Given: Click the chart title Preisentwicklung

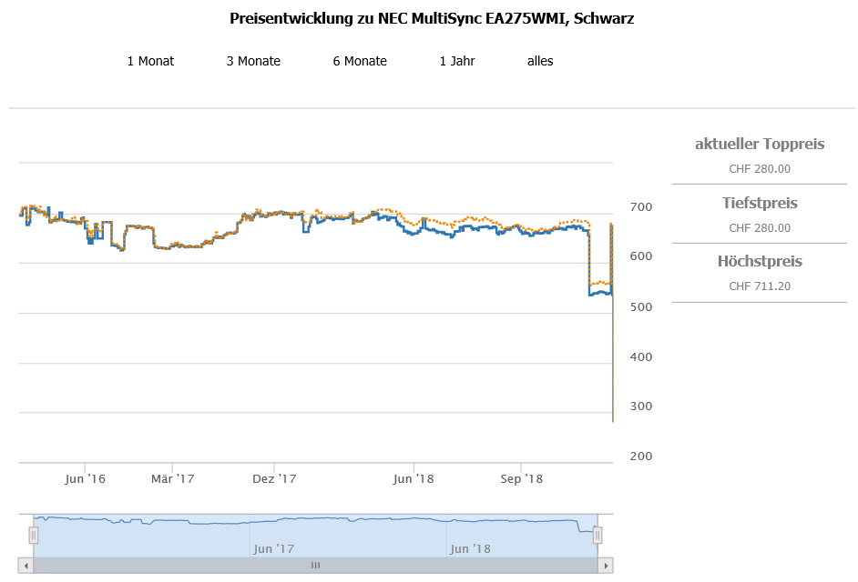Looking at the screenshot, I should [x=432, y=18].
